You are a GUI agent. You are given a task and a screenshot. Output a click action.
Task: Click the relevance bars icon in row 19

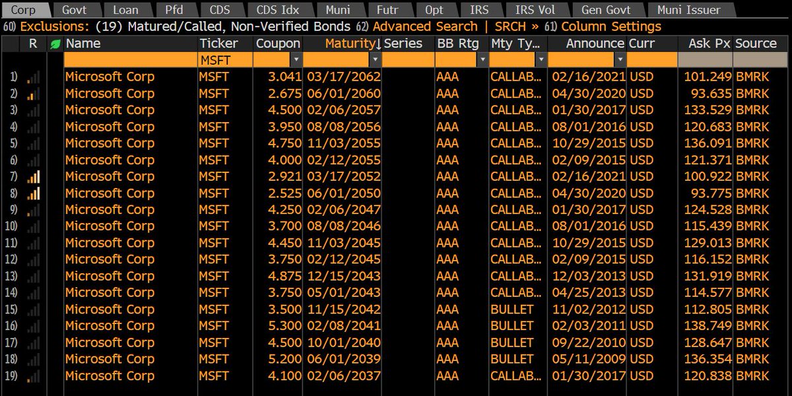point(33,376)
